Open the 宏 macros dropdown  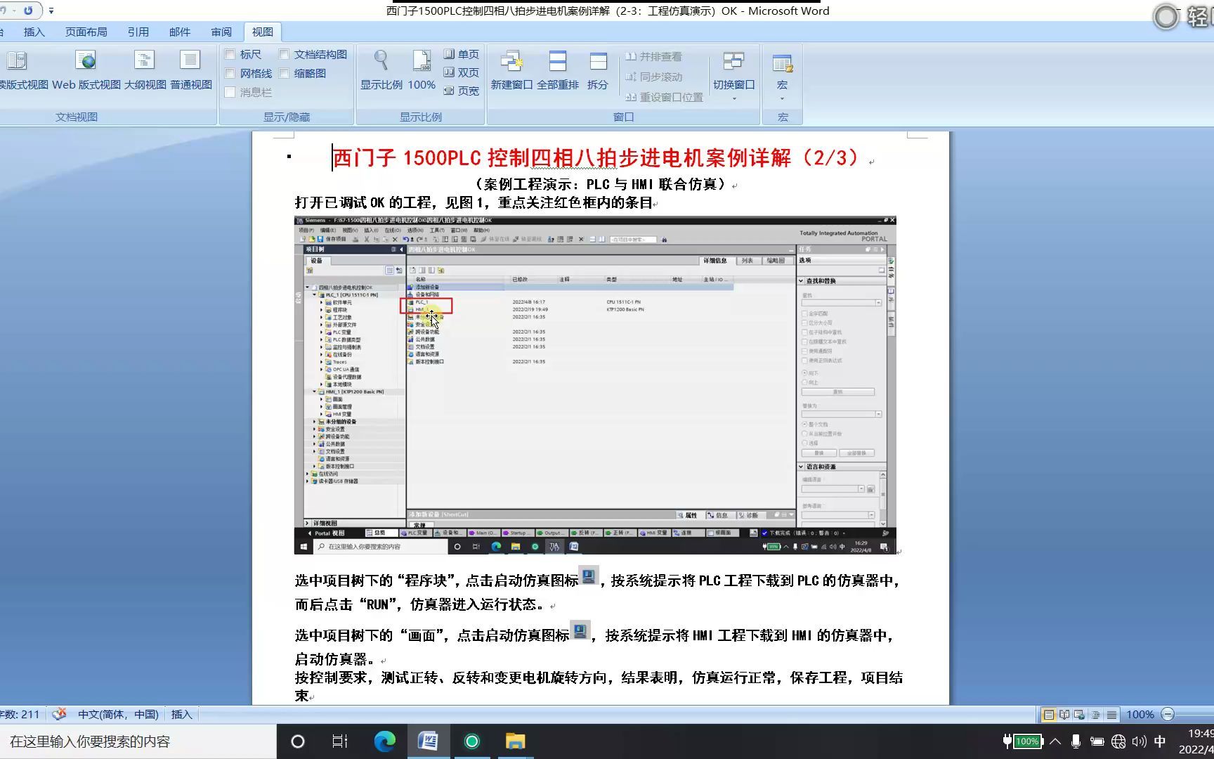point(782,76)
